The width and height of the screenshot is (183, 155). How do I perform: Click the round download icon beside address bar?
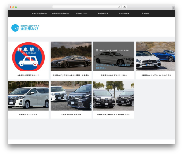[124, 7]
